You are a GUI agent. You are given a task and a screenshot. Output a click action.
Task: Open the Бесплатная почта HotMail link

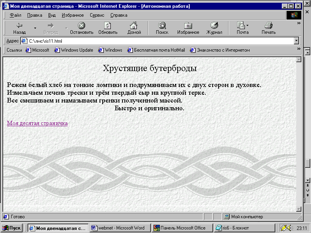click(x=156, y=50)
